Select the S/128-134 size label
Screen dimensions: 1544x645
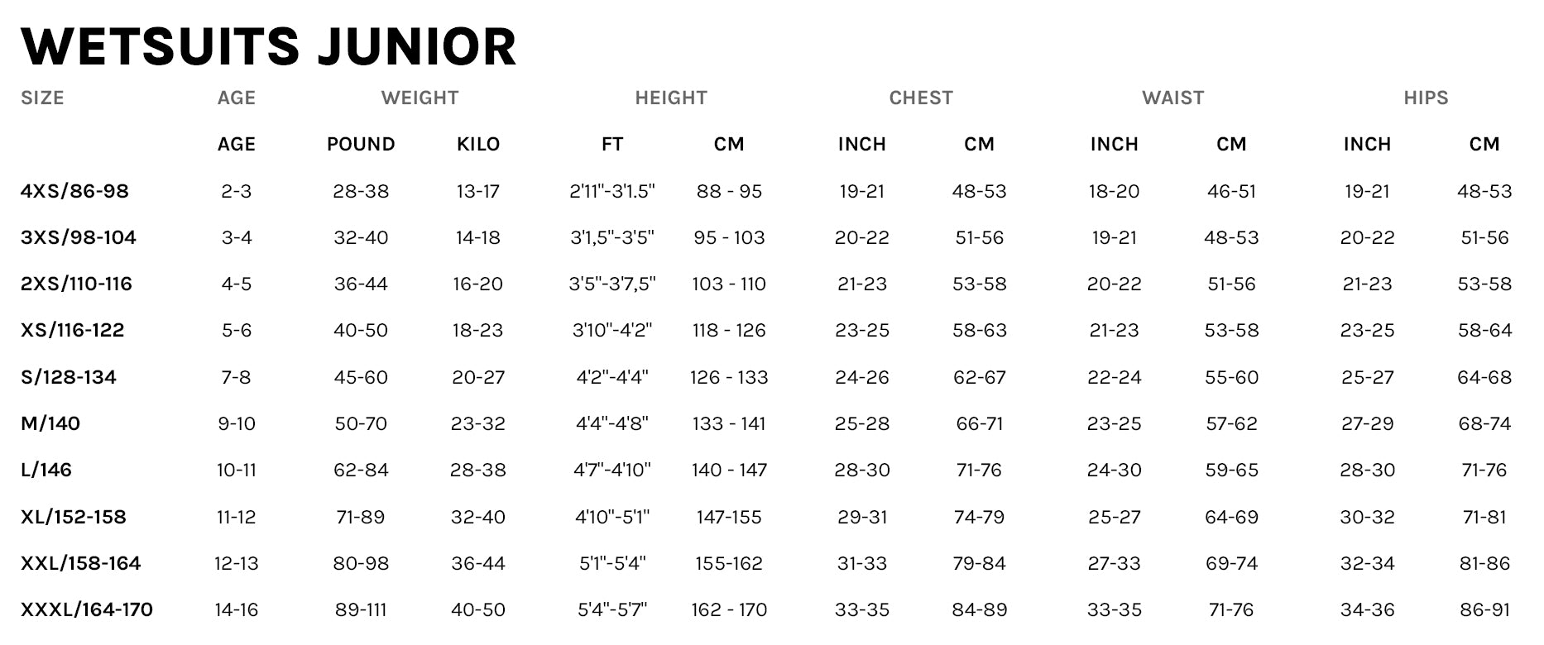click(69, 377)
